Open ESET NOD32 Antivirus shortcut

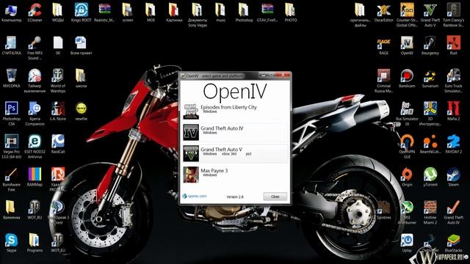point(35,147)
